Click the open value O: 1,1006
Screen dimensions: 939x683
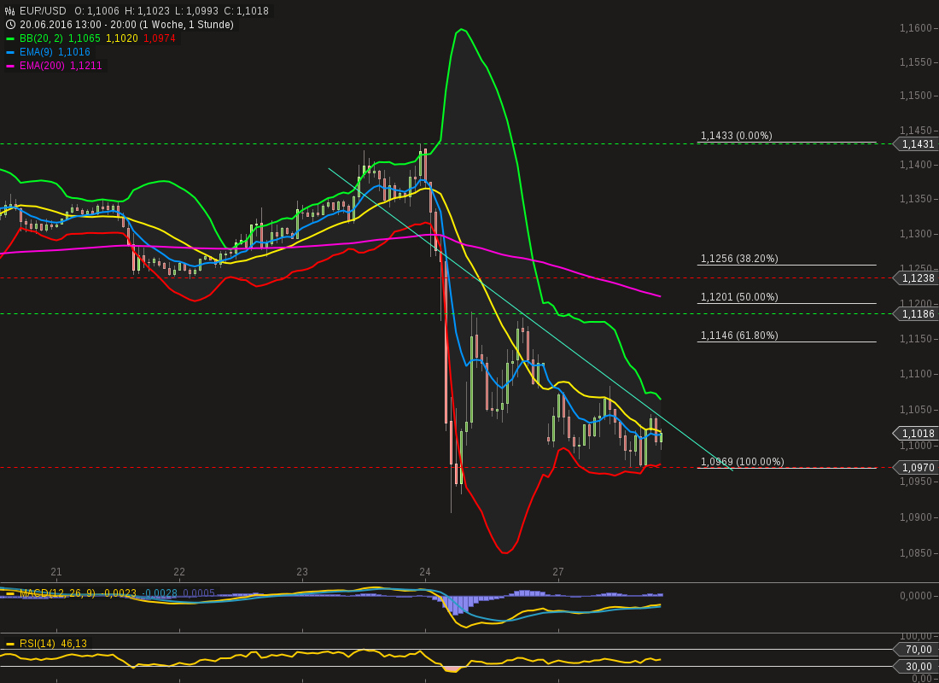(x=96, y=11)
